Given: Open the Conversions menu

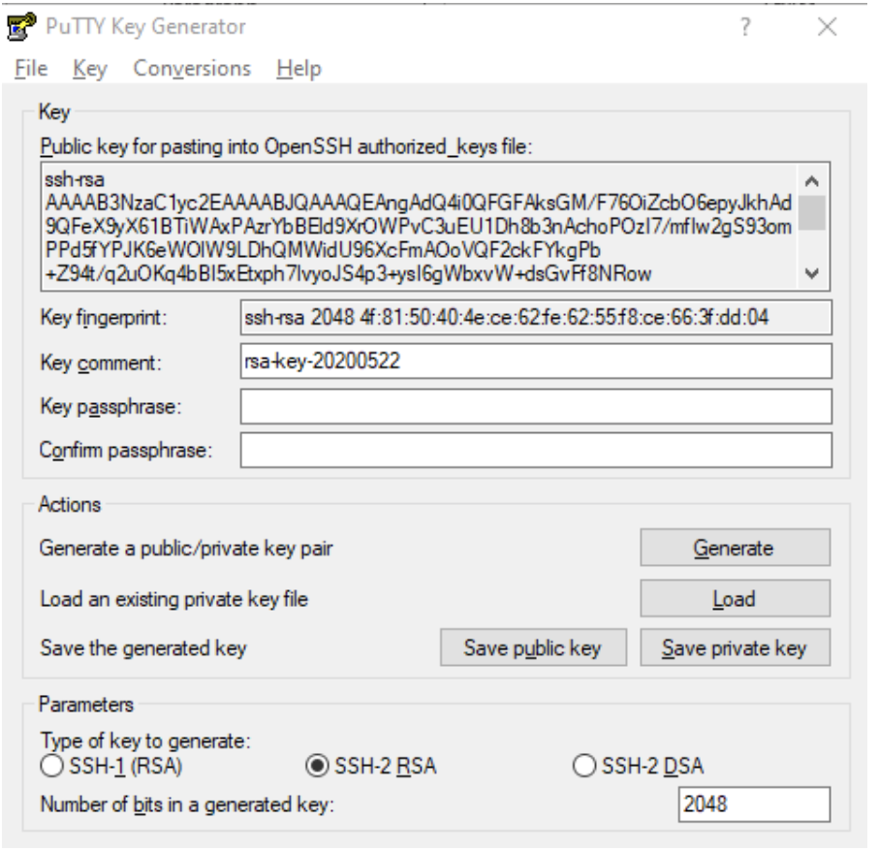Looking at the screenshot, I should pos(192,68).
